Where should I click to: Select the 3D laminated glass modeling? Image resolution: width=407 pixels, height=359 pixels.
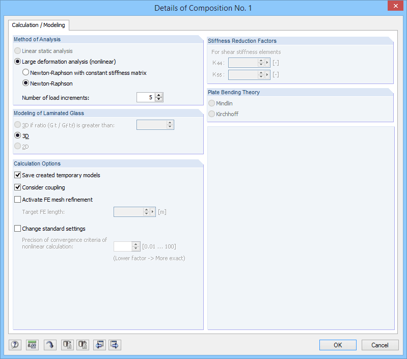coord(21,135)
